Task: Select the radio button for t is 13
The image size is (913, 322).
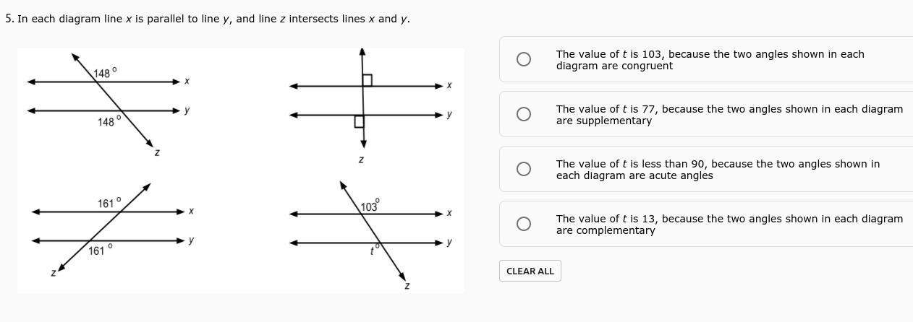Action: [x=524, y=224]
